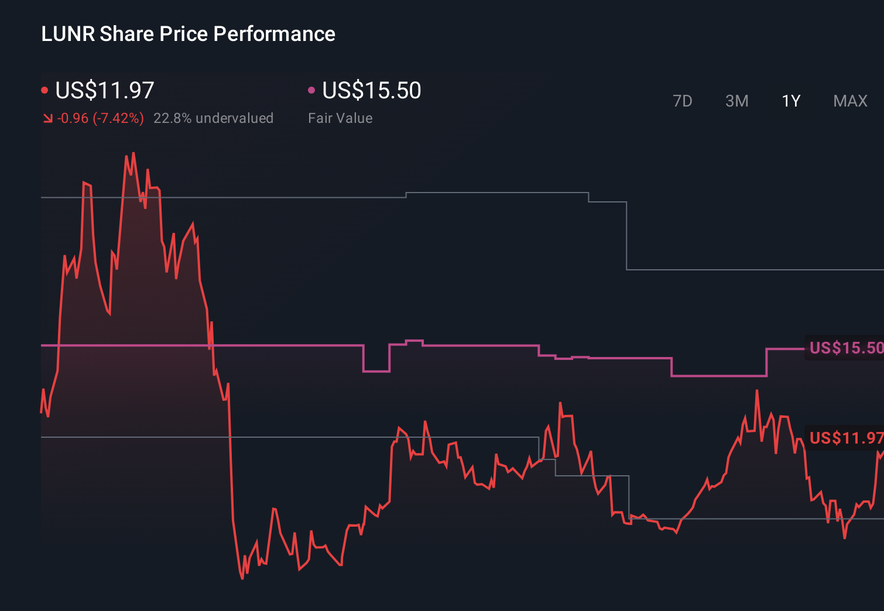The height and width of the screenshot is (611, 884).
Task: Click the red share price legend dot
Action: [x=44, y=90]
